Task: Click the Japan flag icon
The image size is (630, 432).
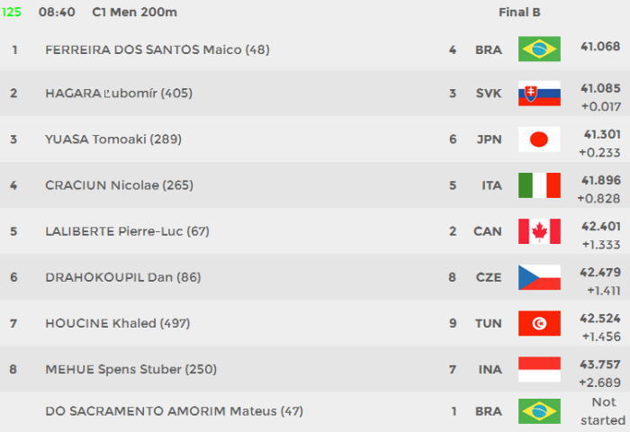Action: pos(539,139)
